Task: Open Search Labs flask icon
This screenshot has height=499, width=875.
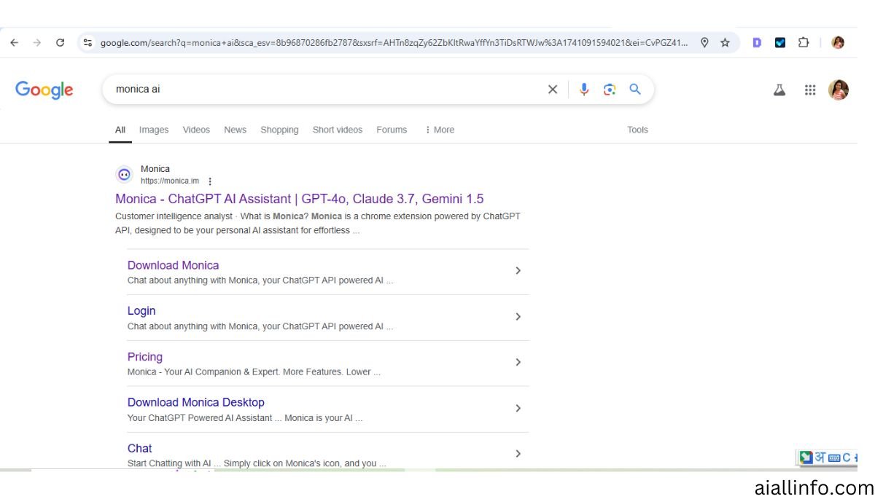Action: pyautogui.click(x=779, y=90)
